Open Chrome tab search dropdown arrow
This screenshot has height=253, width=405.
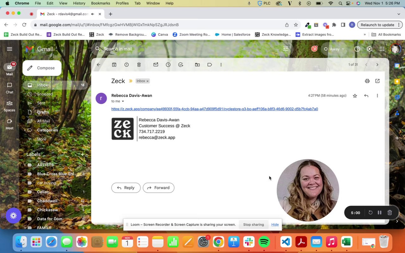(x=399, y=14)
